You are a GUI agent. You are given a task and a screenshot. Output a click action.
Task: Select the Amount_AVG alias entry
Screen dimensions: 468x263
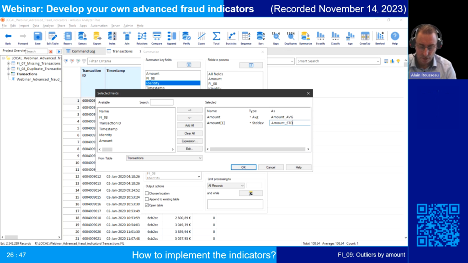(282, 117)
